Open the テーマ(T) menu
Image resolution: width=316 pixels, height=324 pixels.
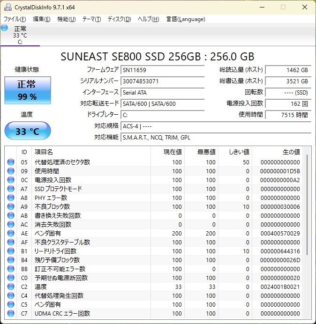click(91, 19)
